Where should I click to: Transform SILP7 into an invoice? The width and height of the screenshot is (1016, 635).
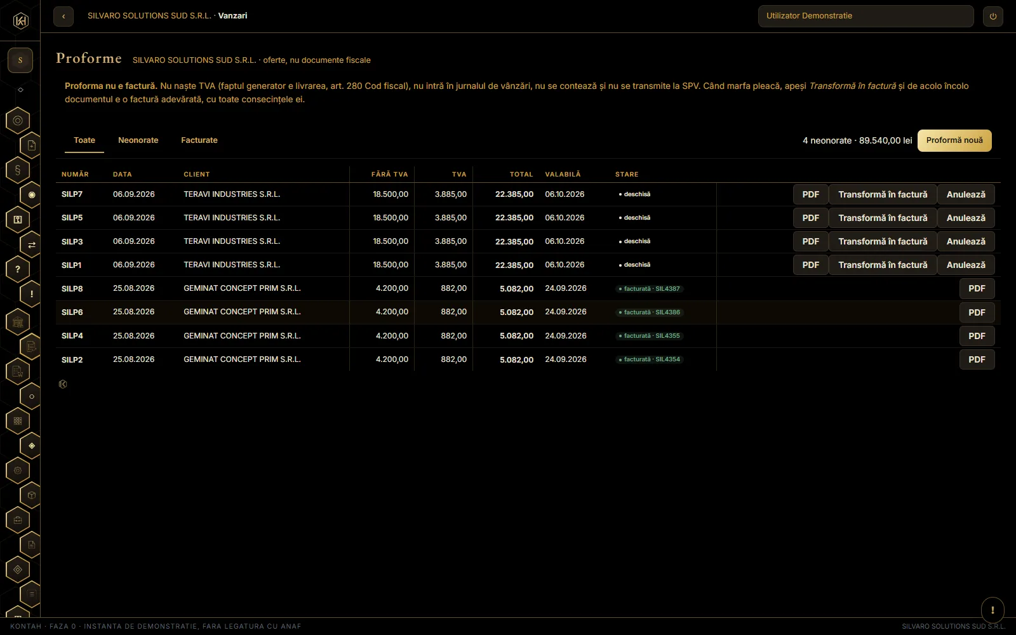[x=883, y=194]
